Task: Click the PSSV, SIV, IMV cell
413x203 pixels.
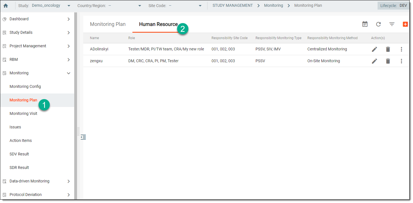Action: coord(268,49)
